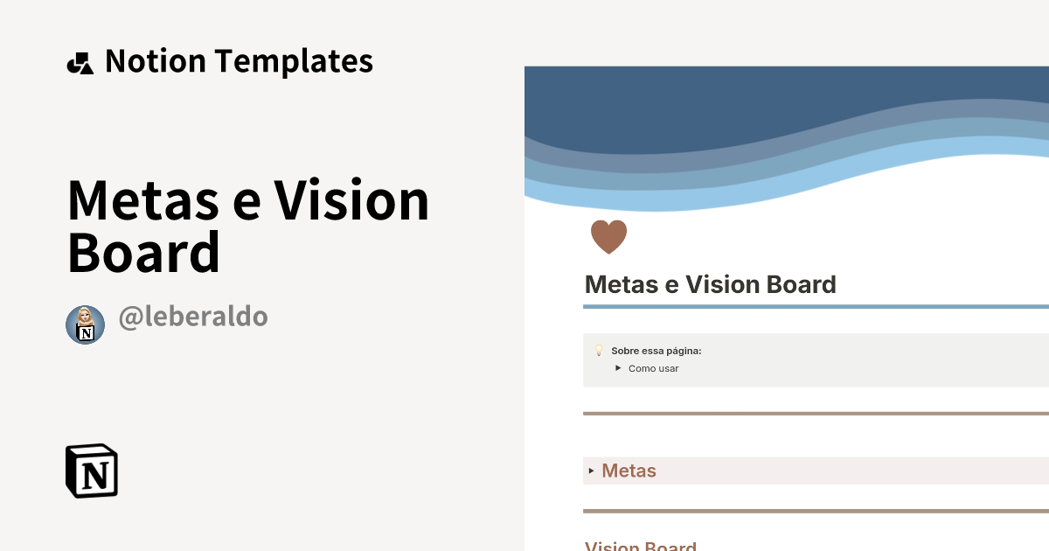Select the black Notion N logo
This screenshot has width=1049, height=551.
point(91,471)
